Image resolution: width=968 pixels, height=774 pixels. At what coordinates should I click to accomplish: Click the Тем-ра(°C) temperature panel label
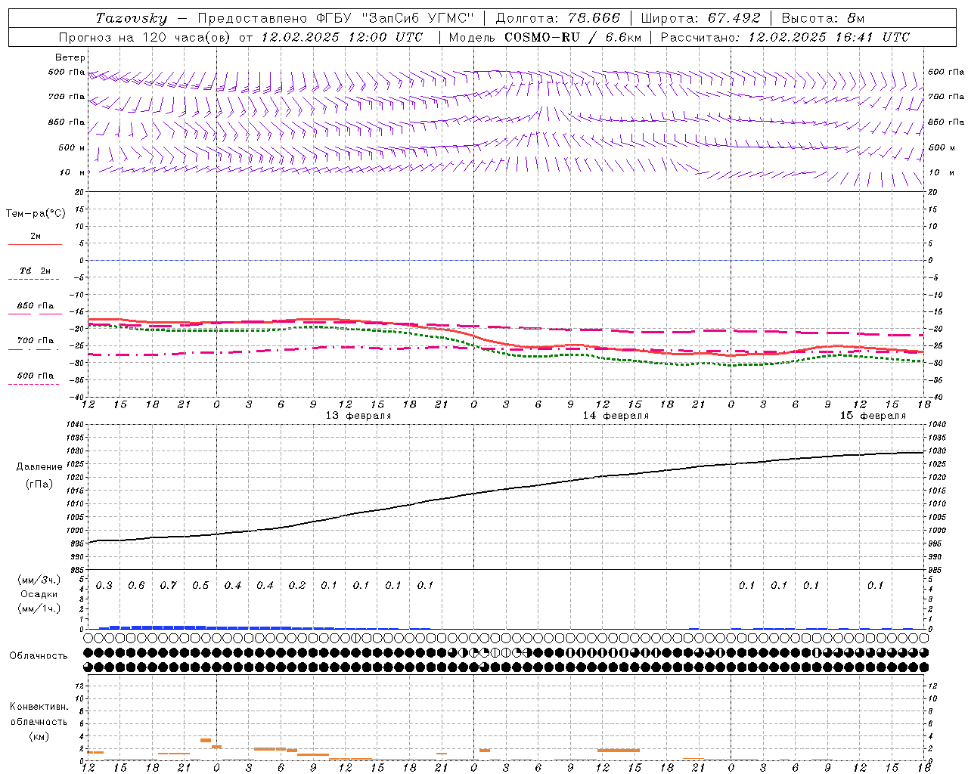[36, 214]
